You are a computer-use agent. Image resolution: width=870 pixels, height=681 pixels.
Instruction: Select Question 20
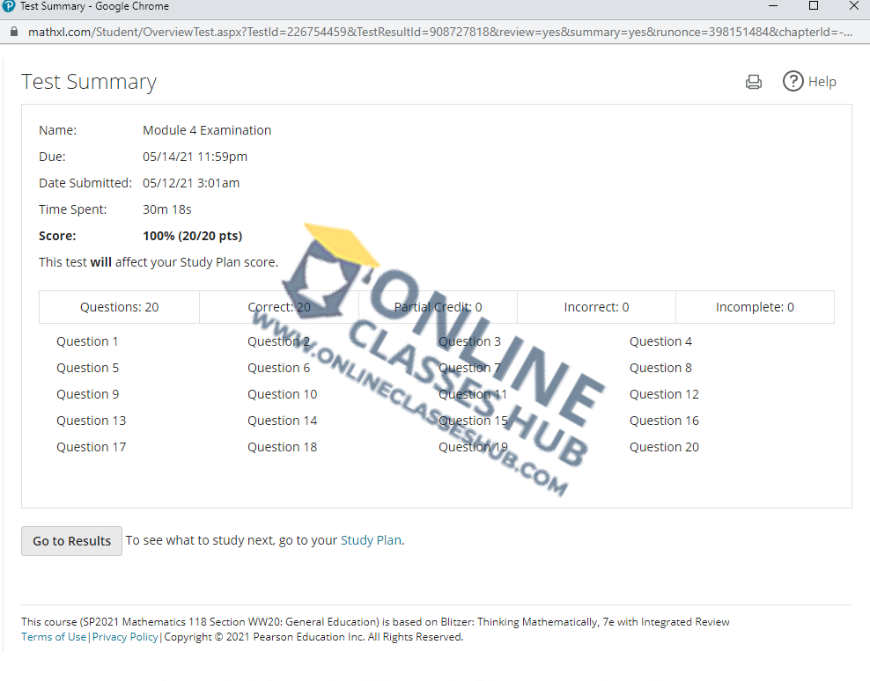pyautogui.click(x=664, y=447)
